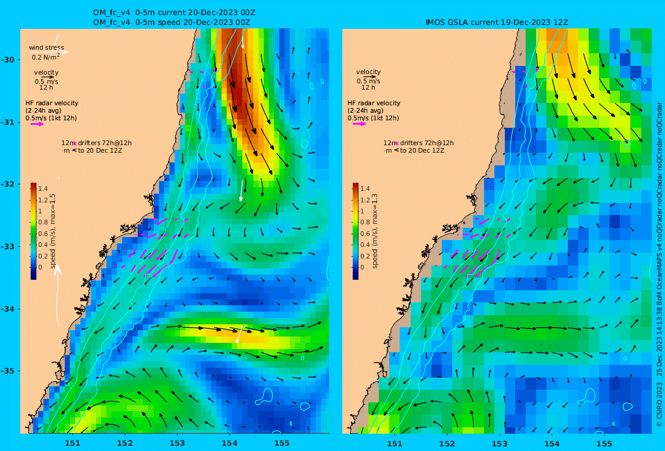Click the -35 latitude label
The image size is (665, 451).
(7, 371)
